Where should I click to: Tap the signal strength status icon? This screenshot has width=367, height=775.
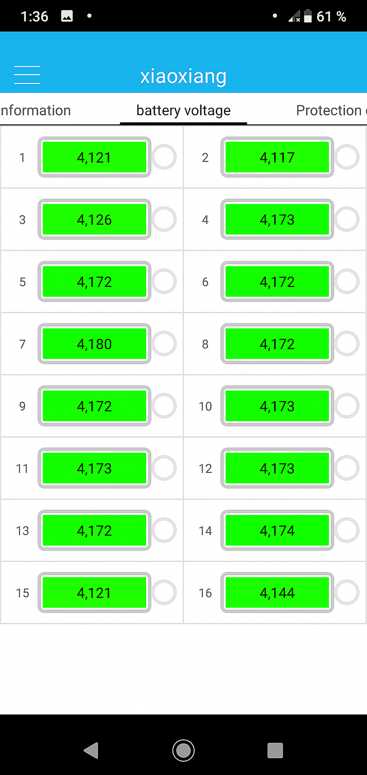(294, 17)
